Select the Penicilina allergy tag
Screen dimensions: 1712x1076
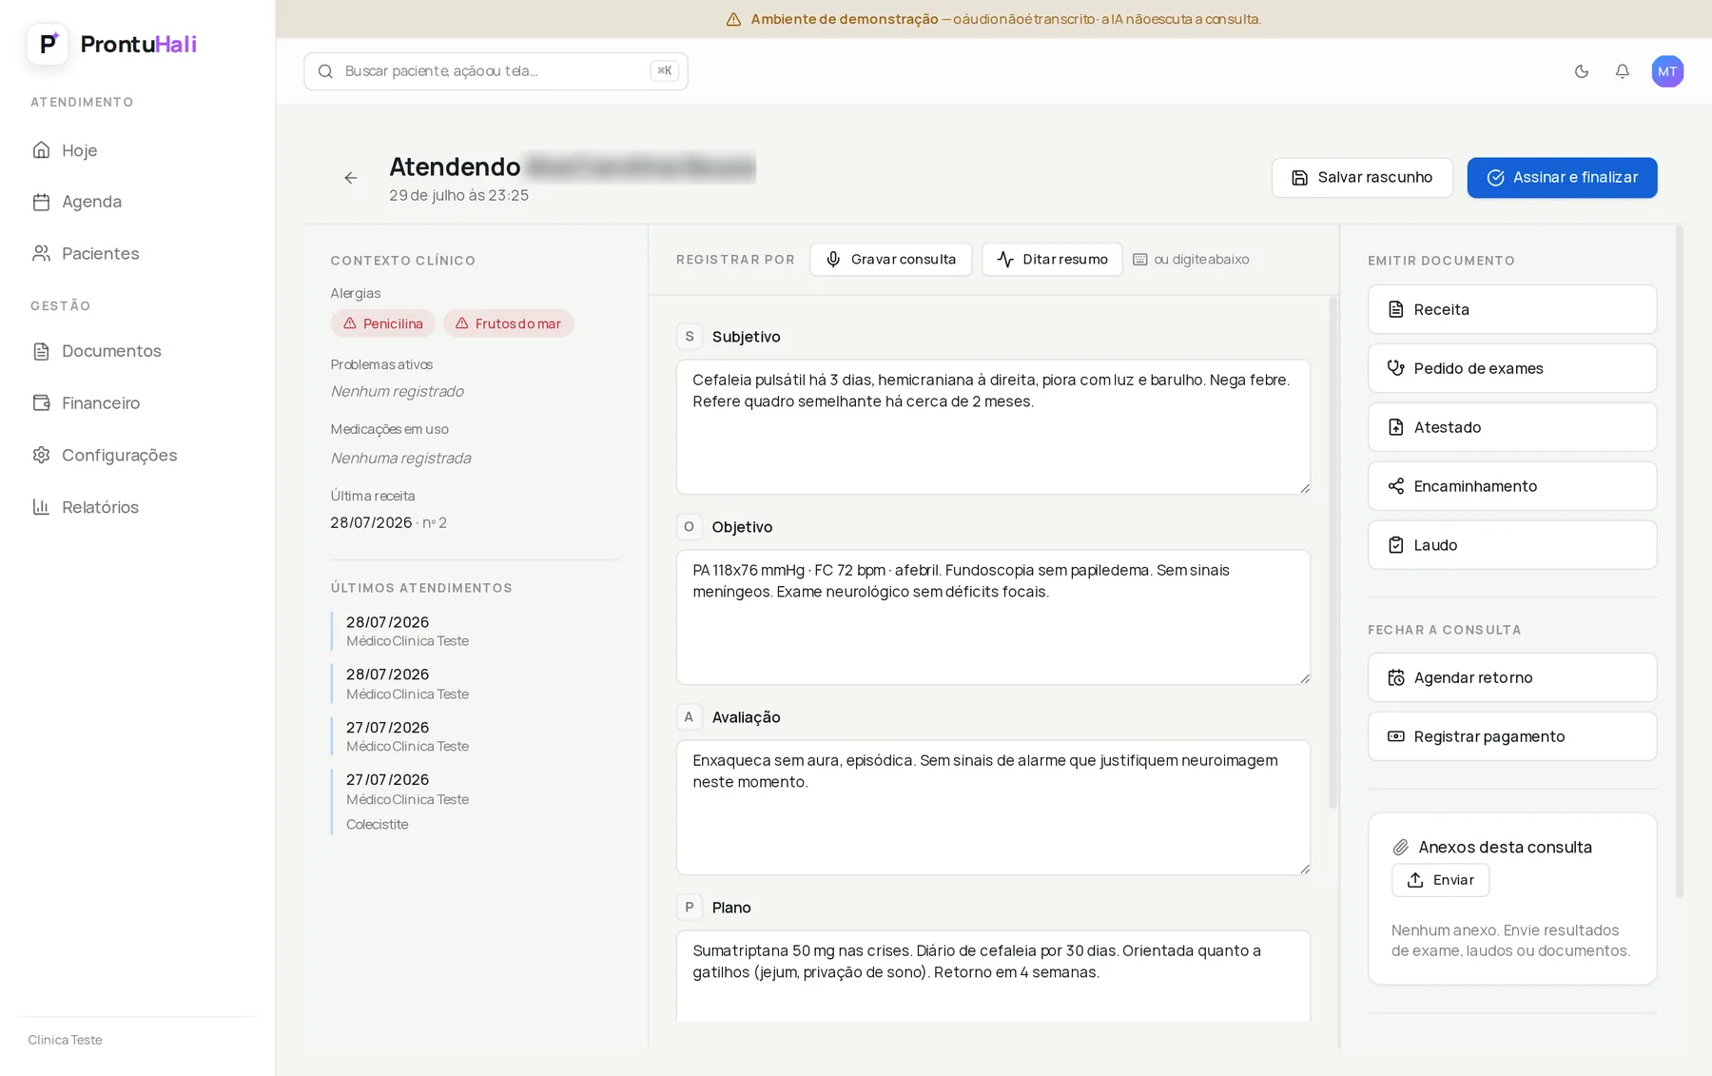pyautogui.click(x=383, y=323)
